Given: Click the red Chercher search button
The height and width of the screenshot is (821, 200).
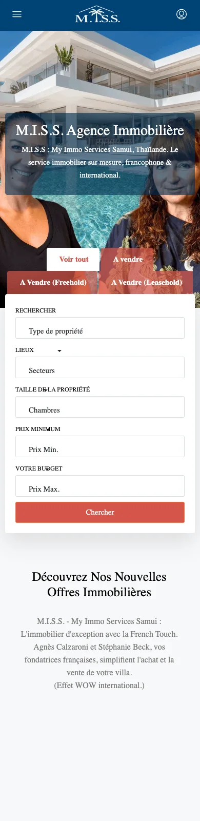Looking at the screenshot, I should coord(100,512).
